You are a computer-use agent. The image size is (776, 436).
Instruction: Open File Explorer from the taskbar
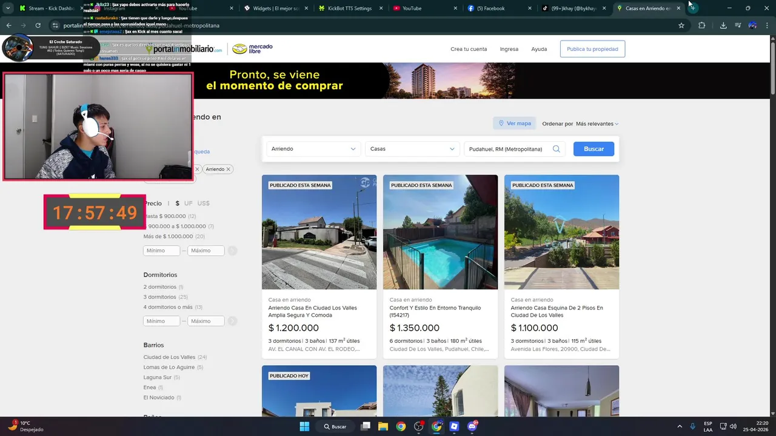(383, 426)
